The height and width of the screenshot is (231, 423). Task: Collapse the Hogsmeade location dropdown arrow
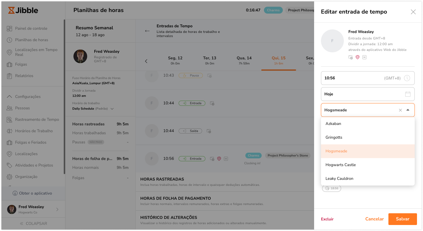(408, 110)
